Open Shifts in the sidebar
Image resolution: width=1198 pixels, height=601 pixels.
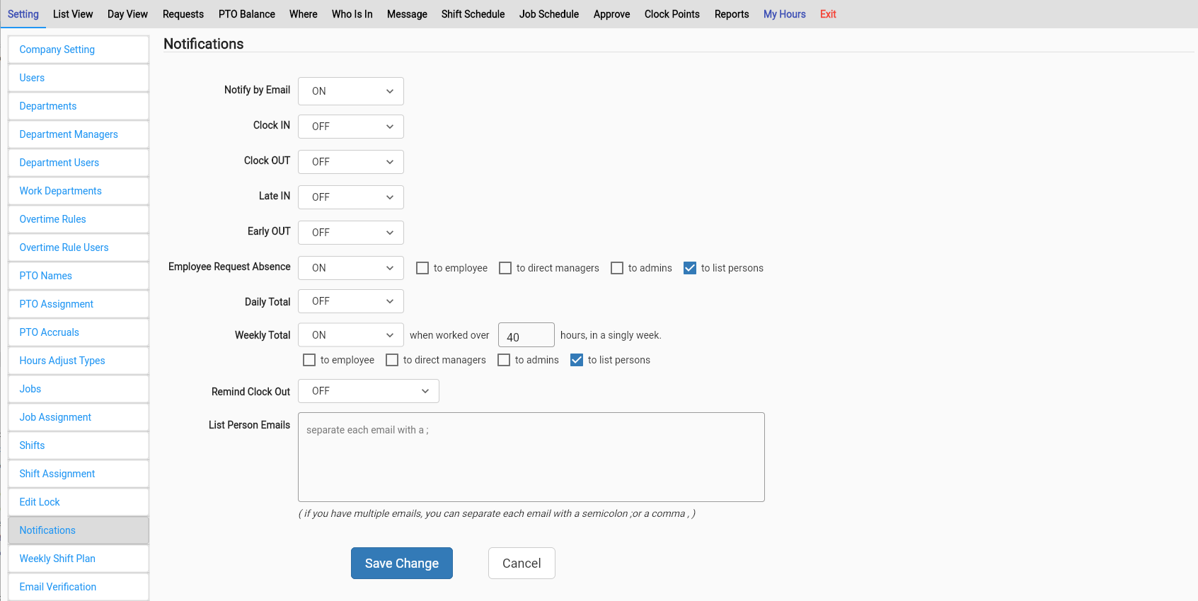pos(79,445)
